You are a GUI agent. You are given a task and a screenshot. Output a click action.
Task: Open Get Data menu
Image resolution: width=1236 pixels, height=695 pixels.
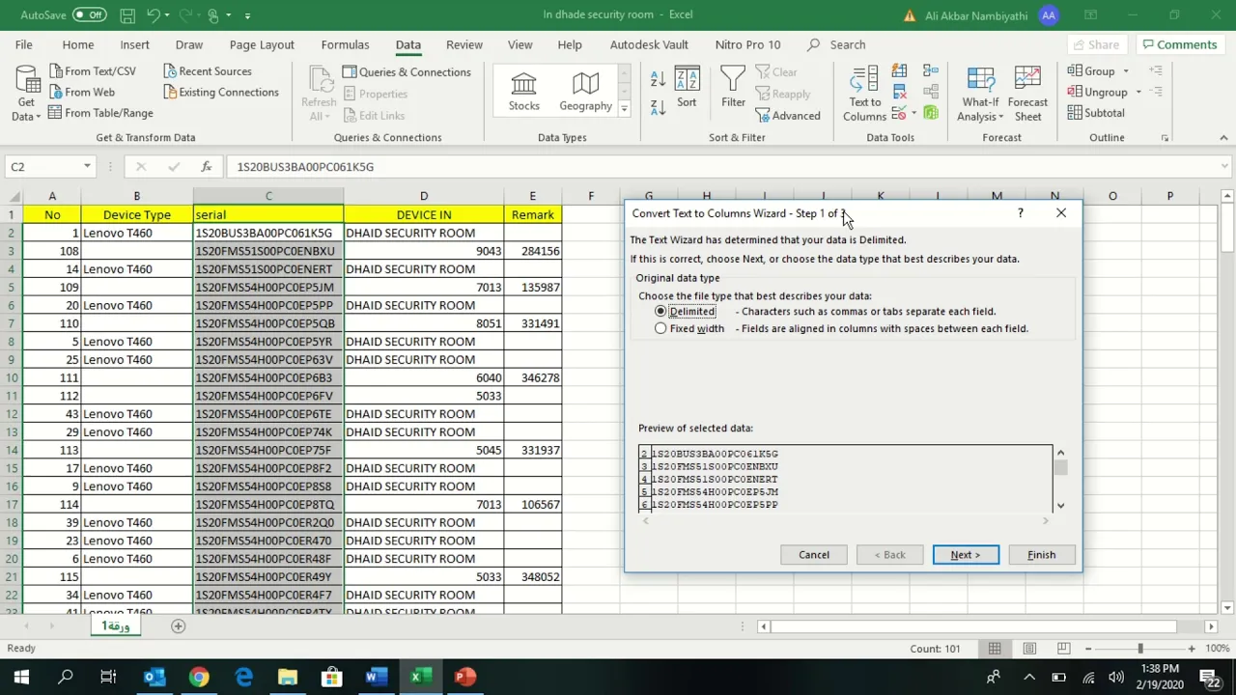click(26, 93)
